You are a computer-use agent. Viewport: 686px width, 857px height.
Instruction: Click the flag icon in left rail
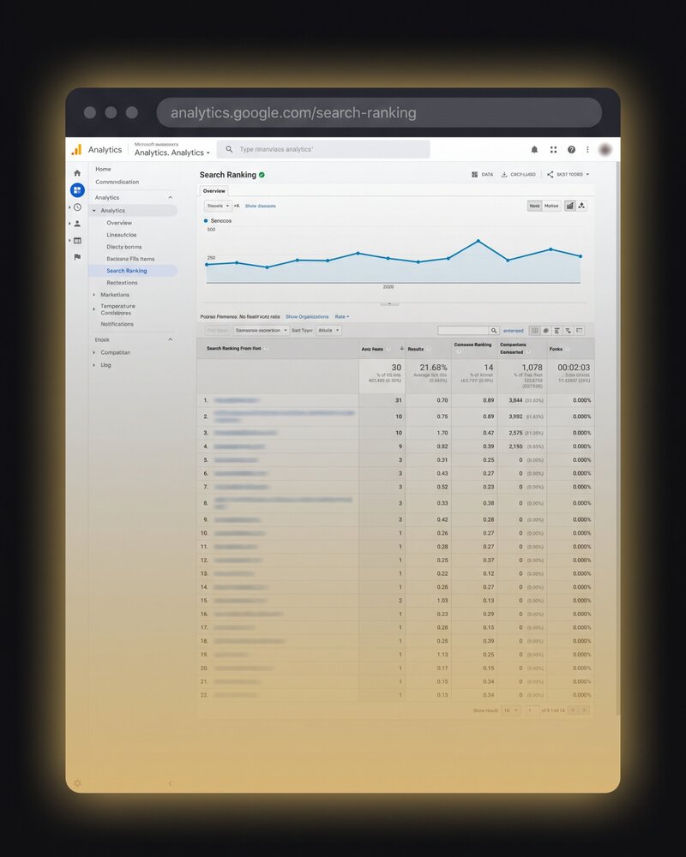[x=78, y=257]
